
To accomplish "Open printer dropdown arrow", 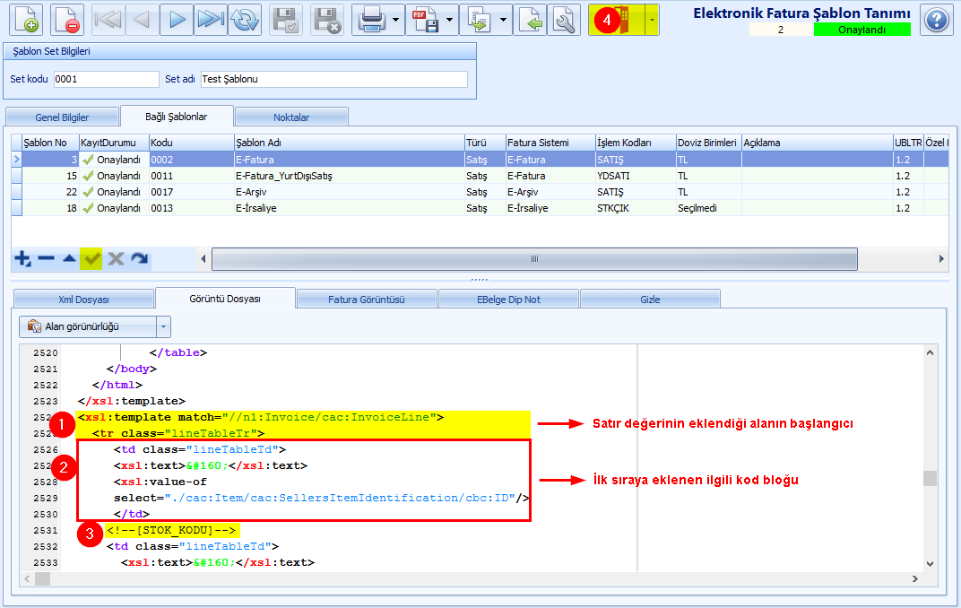I will click(396, 20).
